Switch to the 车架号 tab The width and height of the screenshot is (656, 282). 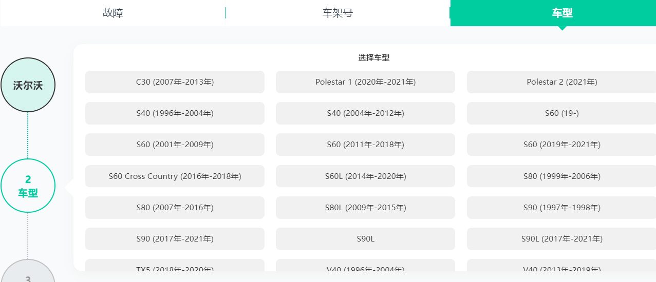pos(338,13)
